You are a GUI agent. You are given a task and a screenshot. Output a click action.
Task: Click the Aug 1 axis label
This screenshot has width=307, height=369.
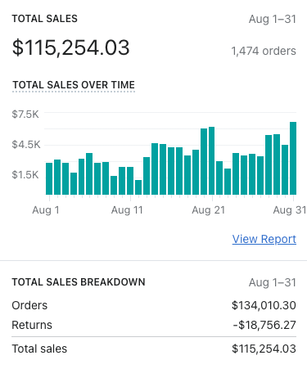coord(46,210)
